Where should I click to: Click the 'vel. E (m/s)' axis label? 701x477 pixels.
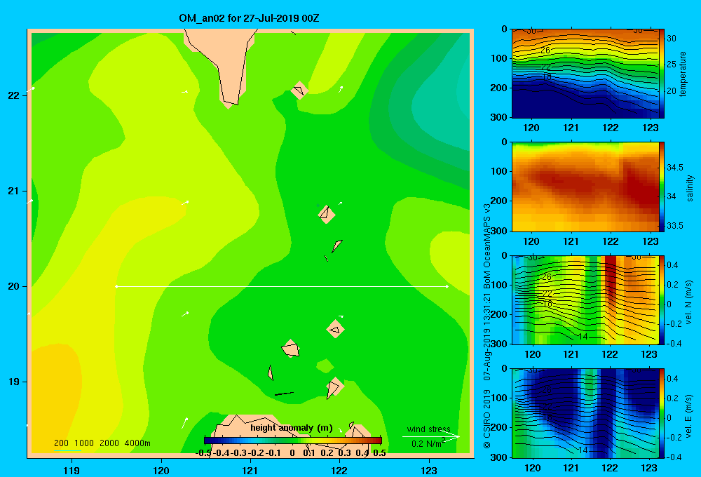click(x=689, y=416)
